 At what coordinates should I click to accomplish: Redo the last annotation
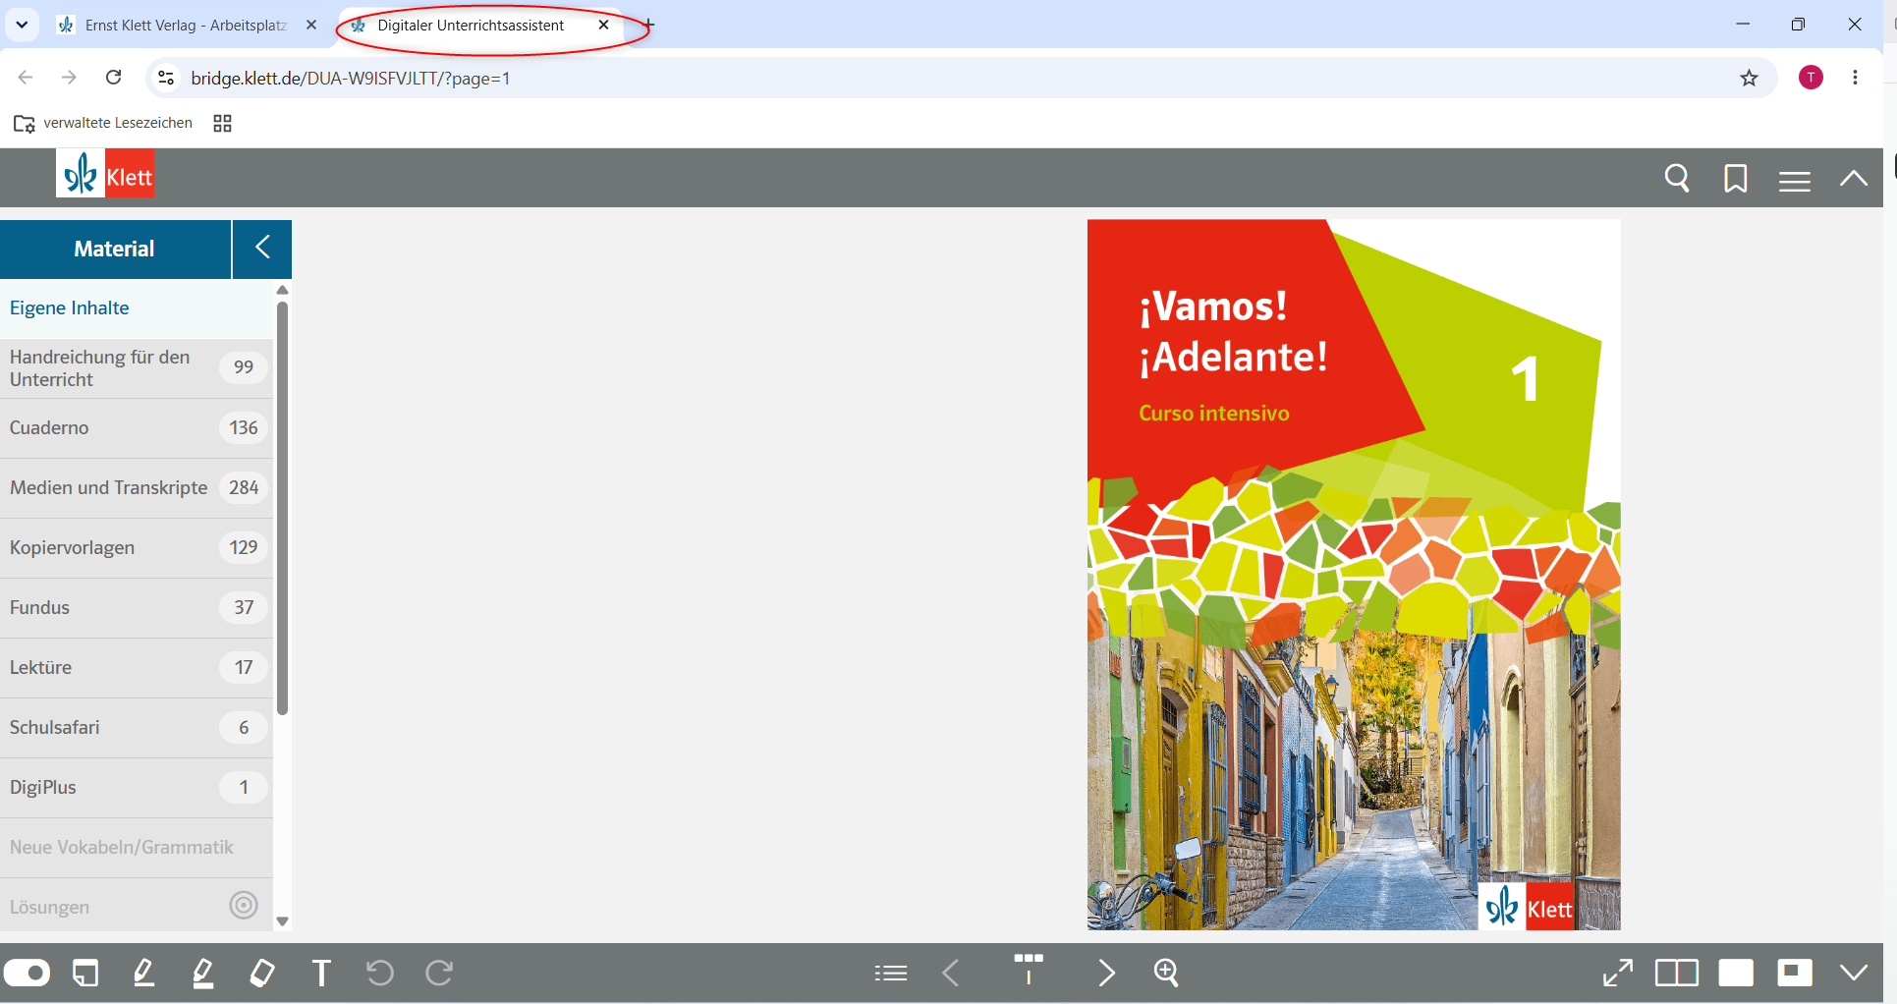[439, 973]
